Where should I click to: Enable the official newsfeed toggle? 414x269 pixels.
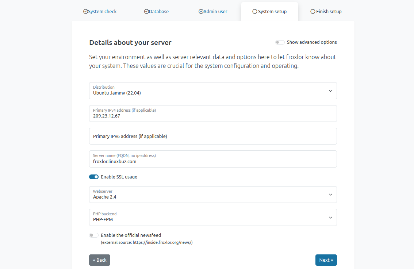tap(94, 235)
